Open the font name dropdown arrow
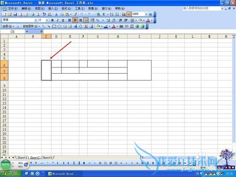 click(36, 20)
